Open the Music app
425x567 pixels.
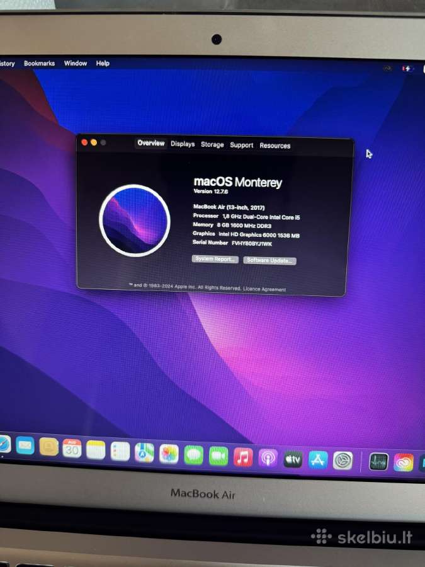[243, 457]
